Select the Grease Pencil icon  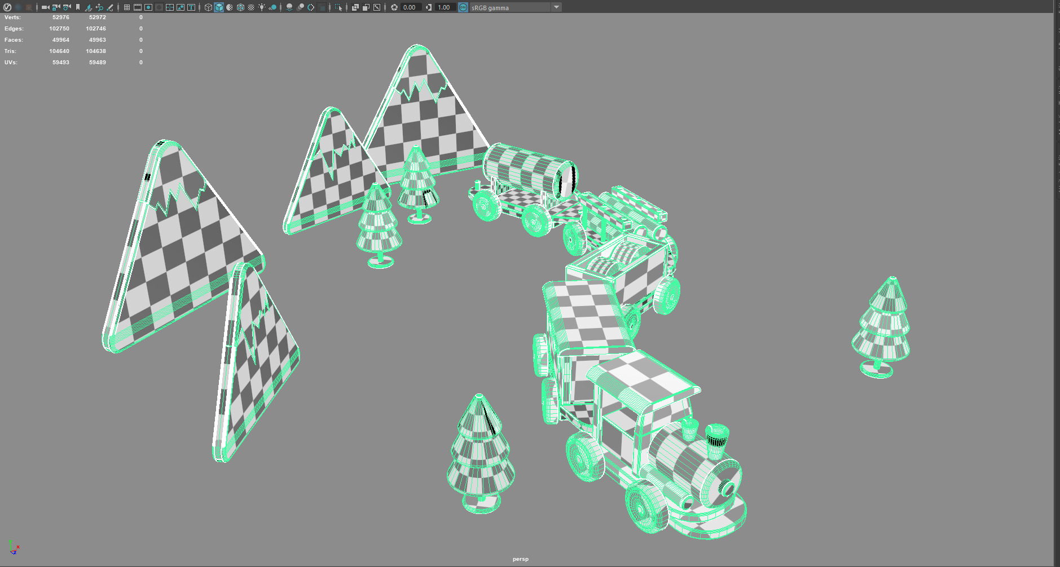click(x=110, y=7)
